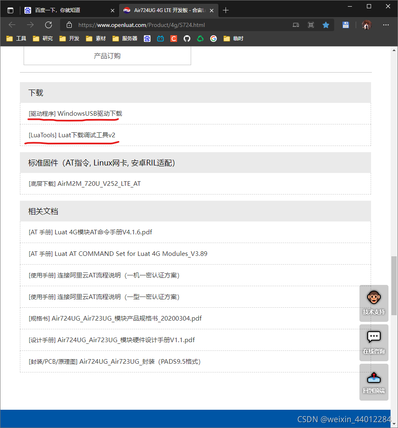The width and height of the screenshot is (398, 428).
Task: Enter immersive reader mode icon
Action: 296,25
